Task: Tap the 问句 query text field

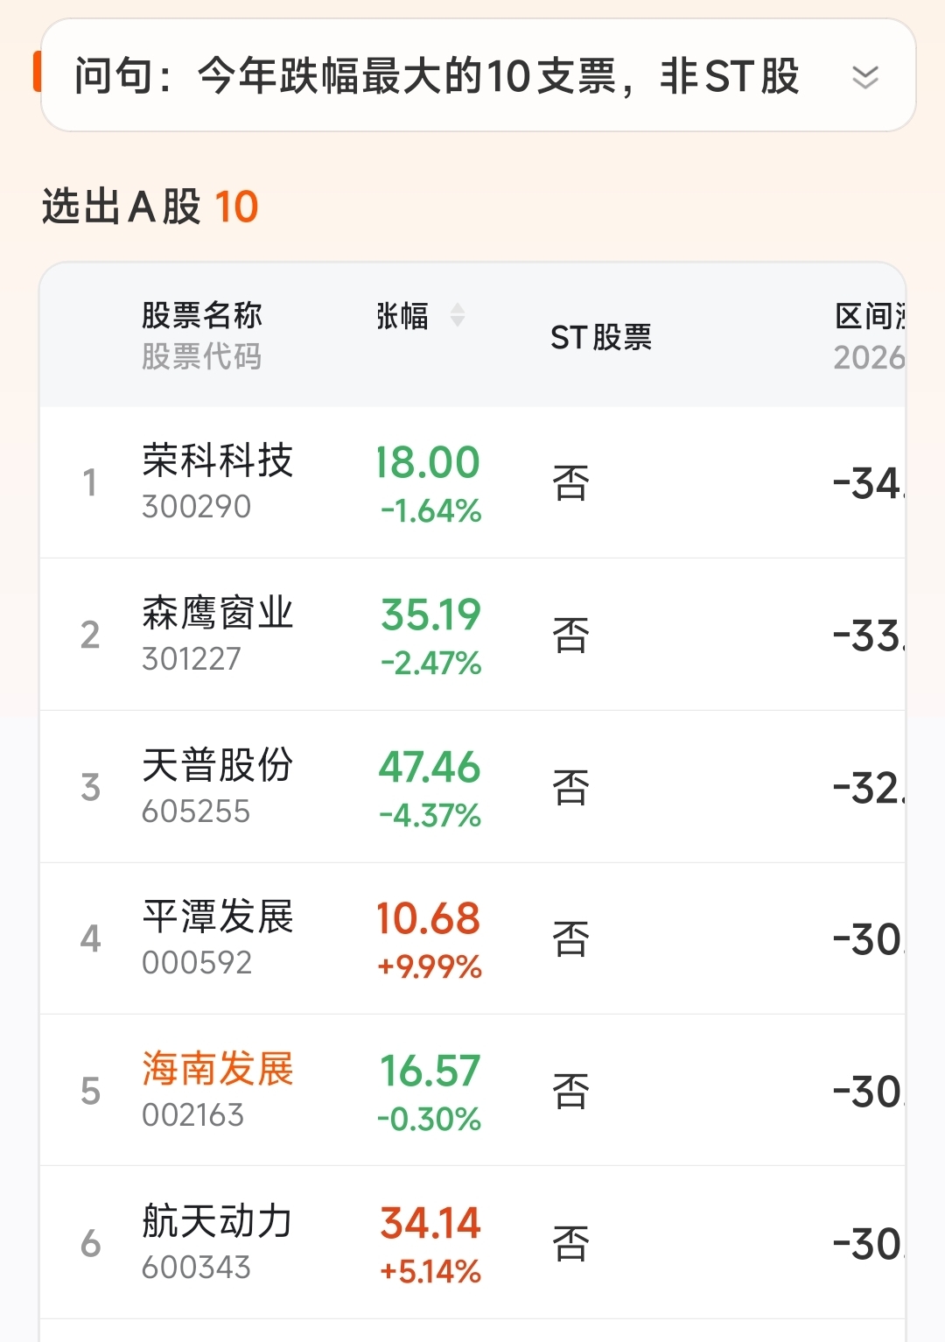Action: click(436, 76)
